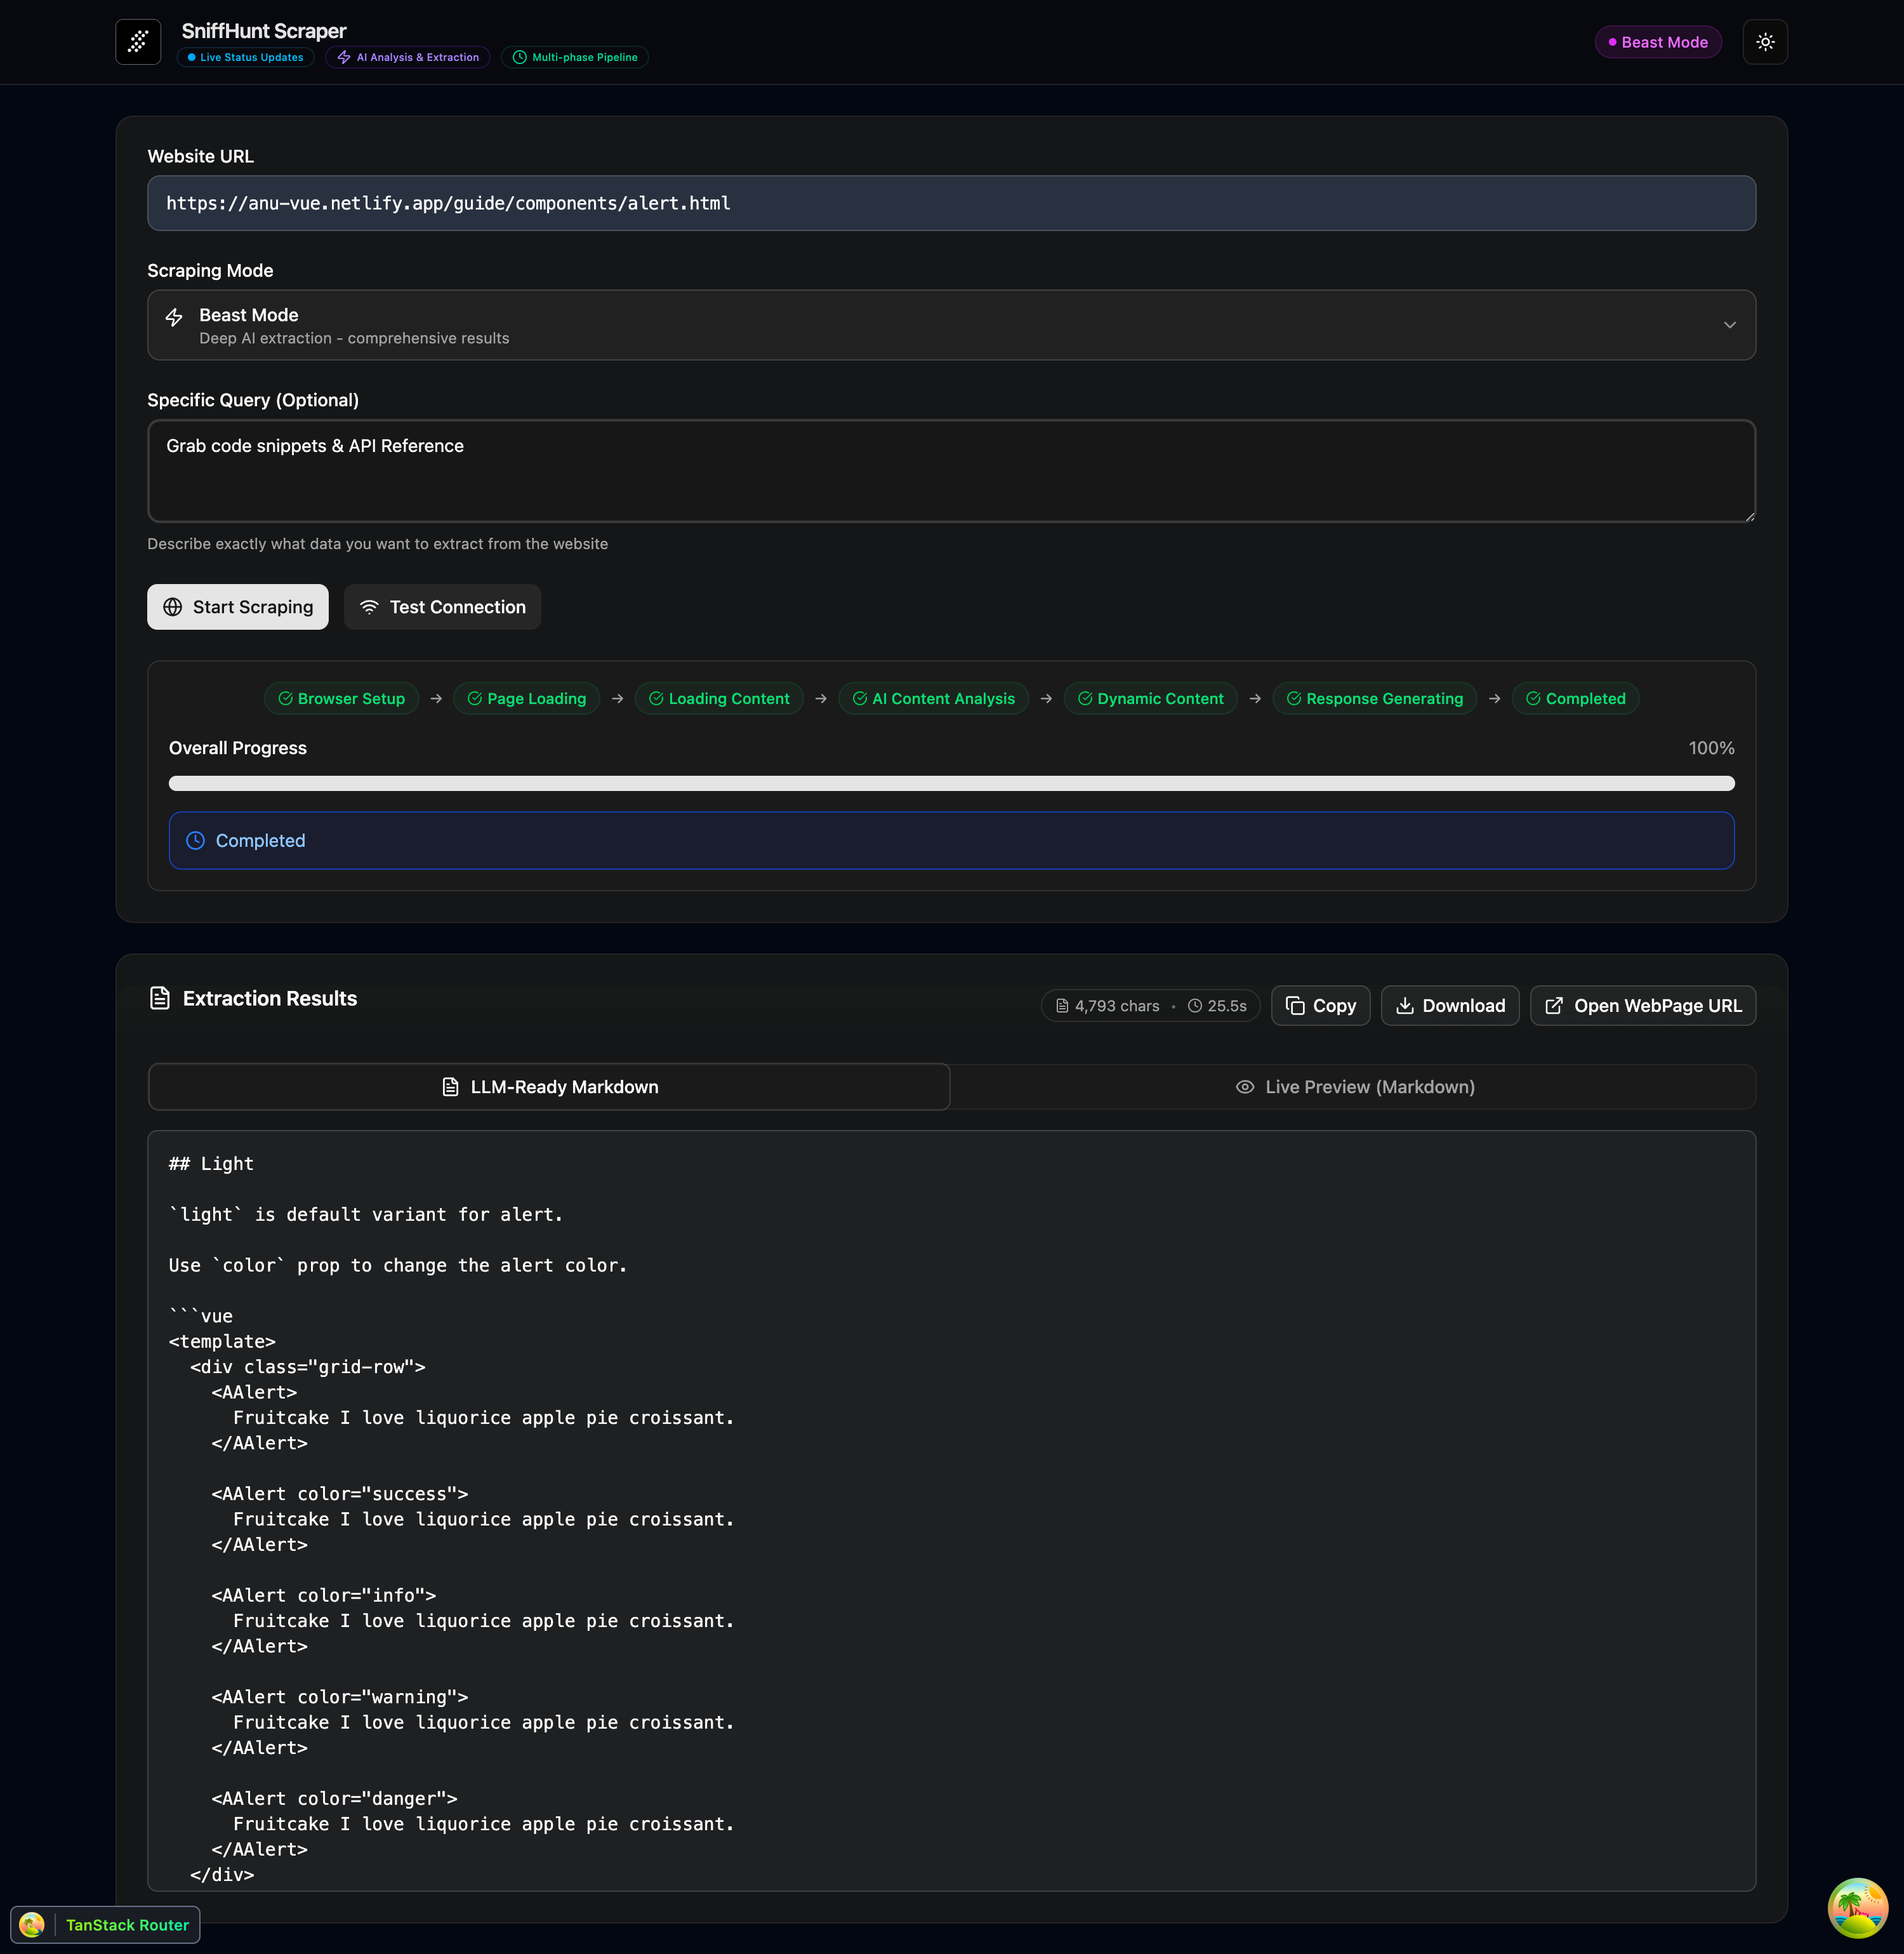The height and width of the screenshot is (1954, 1904).
Task: Switch to the LLM-Ready Markdown tab
Action: point(549,1087)
